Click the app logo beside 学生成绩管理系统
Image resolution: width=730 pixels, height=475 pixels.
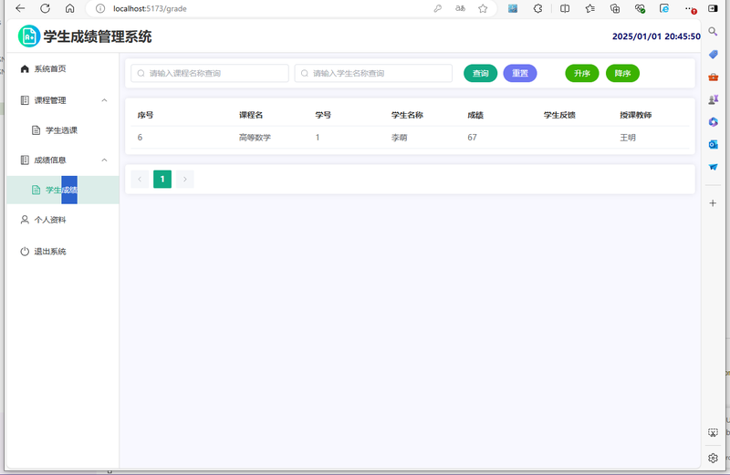[x=29, y=36]
